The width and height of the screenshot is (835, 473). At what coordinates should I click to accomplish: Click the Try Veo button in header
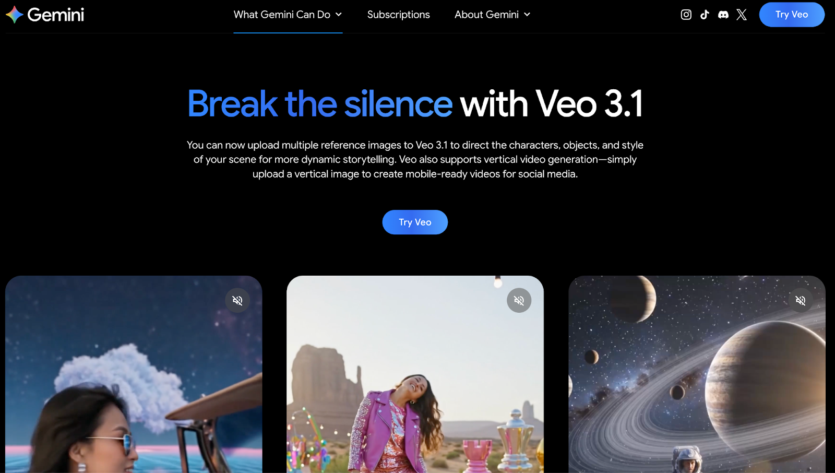(x=792, y=15)
